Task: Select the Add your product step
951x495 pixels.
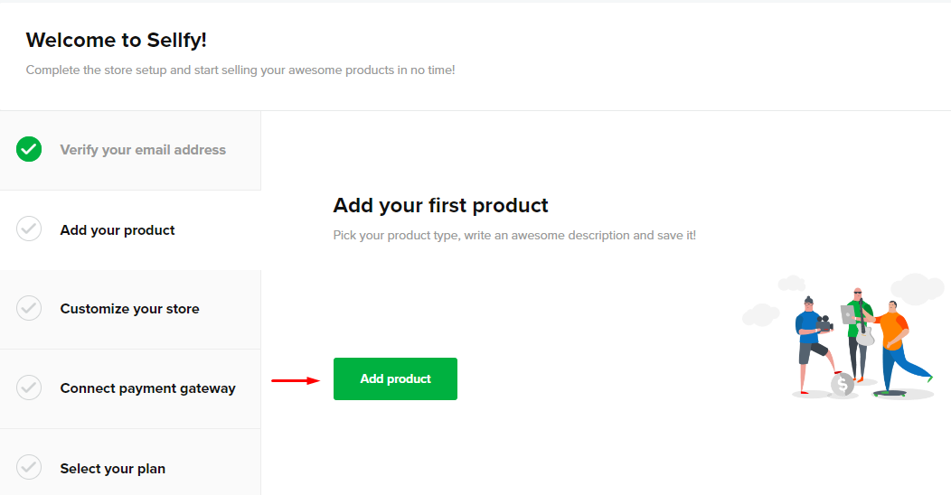Action: (x=118, y=230)
